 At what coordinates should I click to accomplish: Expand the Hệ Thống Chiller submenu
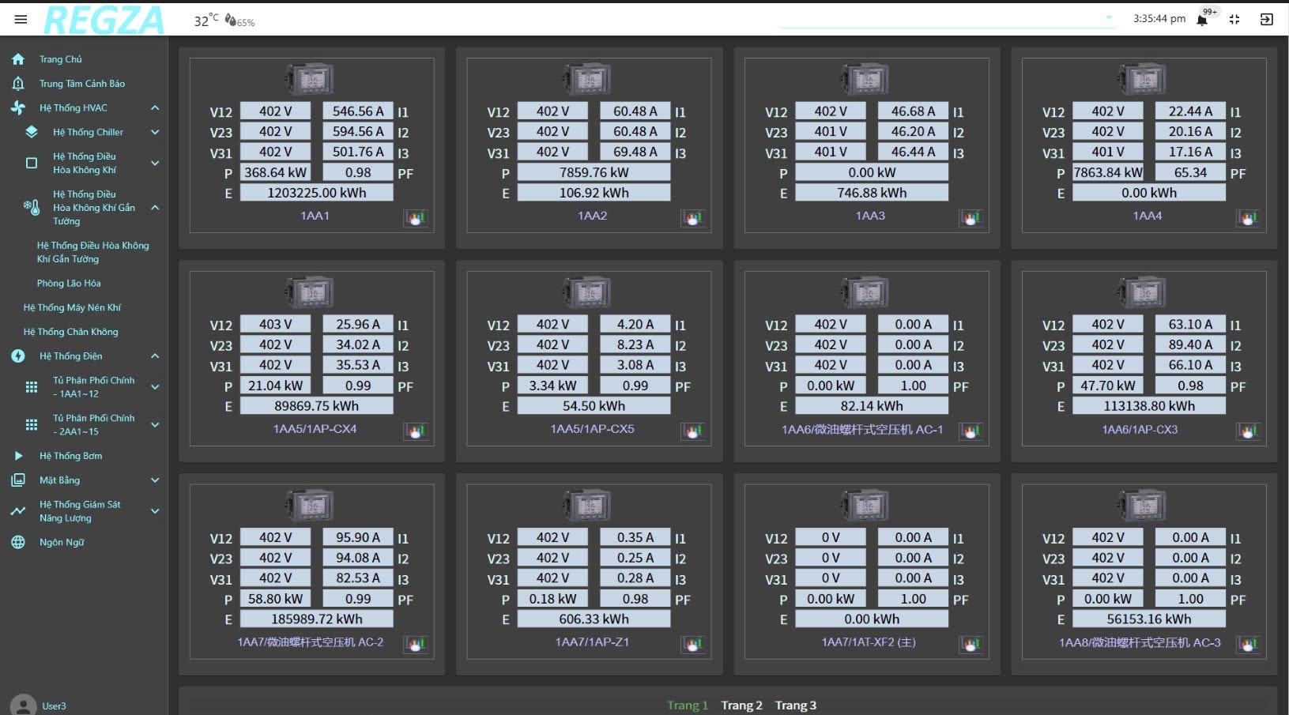pyautogui.click(x=155, y=133)
